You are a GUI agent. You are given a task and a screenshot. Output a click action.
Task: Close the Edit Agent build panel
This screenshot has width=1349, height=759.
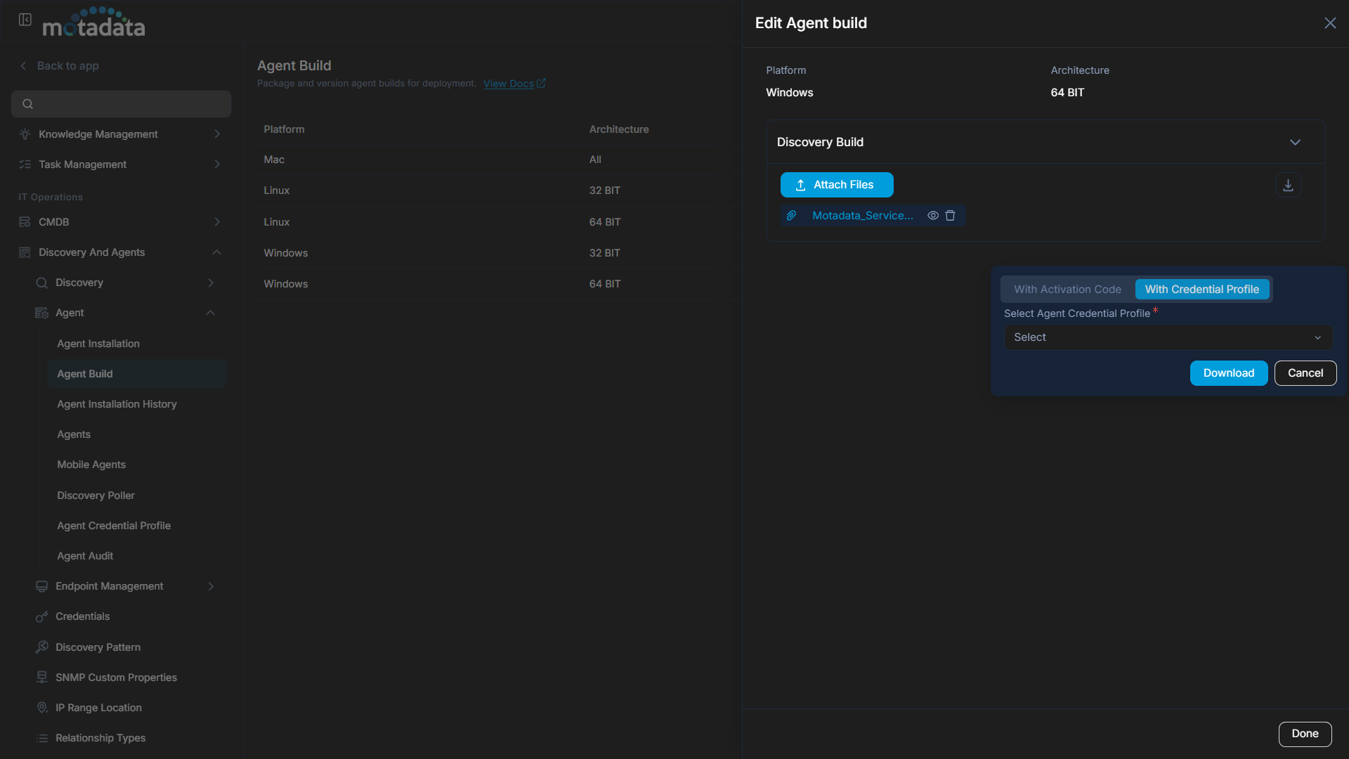pos(1330,23)
